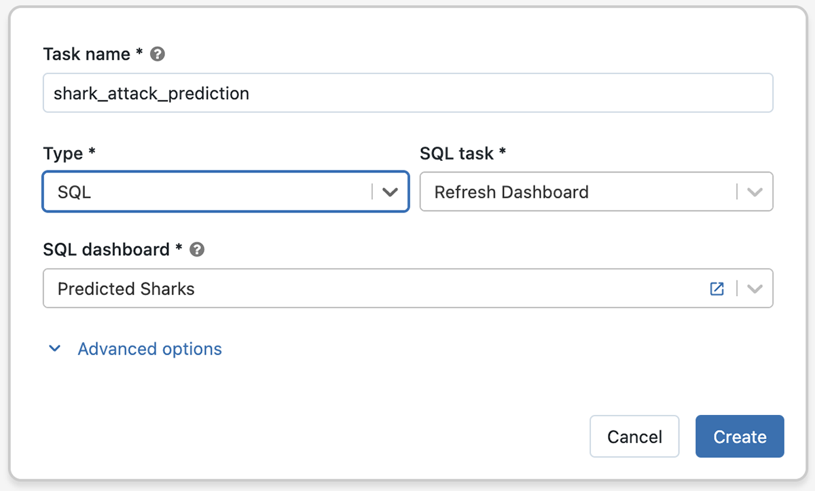Open Predicted Sharks dashboard via external link icon

click(717, 289)
